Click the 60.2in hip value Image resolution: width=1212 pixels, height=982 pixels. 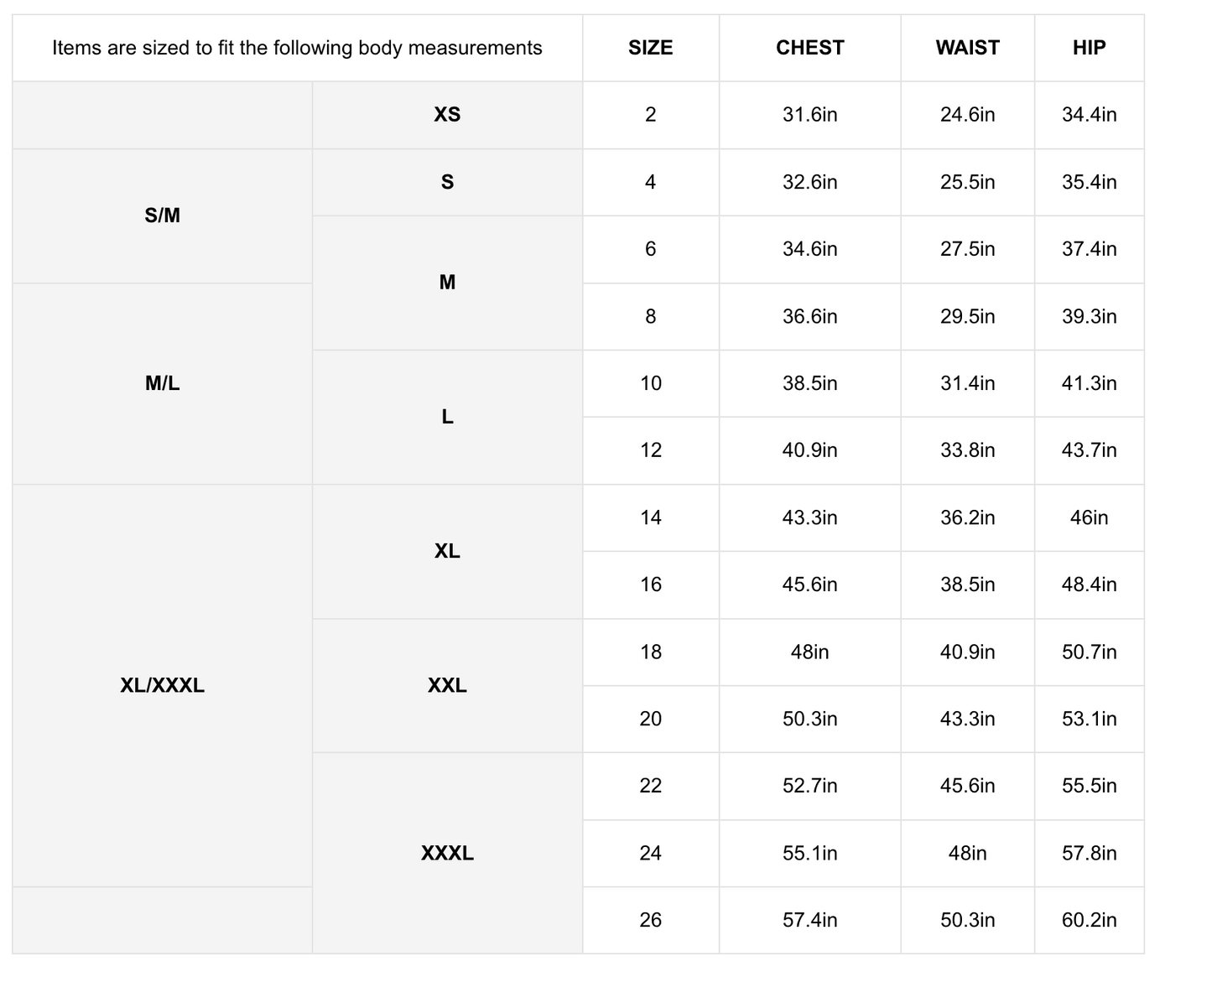click(1089, 920)
